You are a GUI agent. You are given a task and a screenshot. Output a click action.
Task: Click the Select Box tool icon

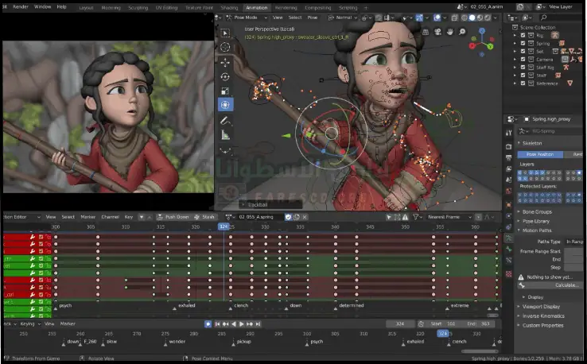pos(225,33)
